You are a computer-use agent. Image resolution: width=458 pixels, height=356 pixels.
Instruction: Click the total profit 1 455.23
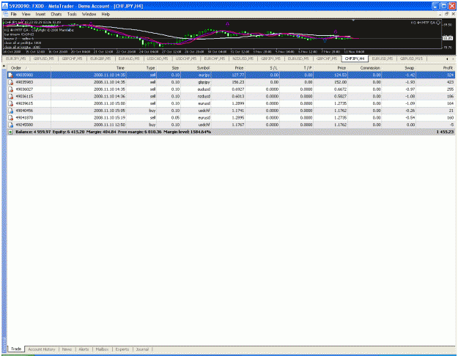(445, 132)
